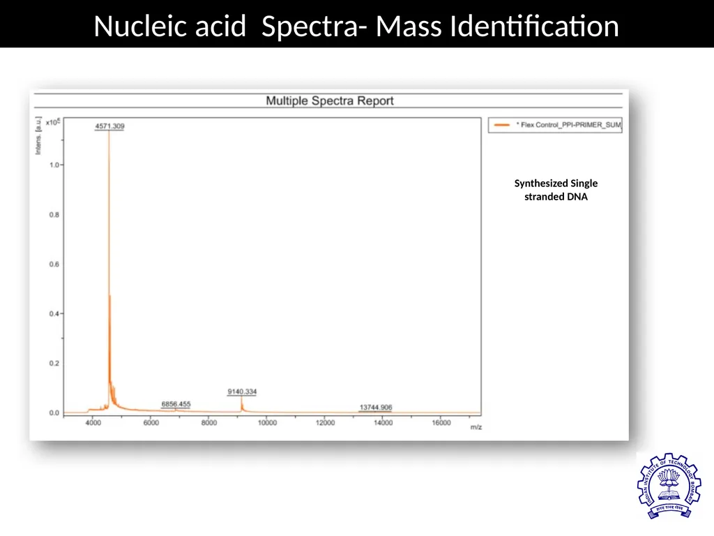Click the x-axis tick value 8000

[209, 423]
